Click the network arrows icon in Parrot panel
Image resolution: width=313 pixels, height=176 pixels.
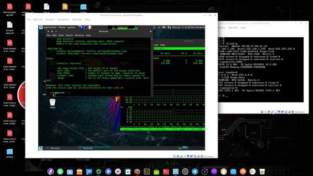tap(169, 27)
